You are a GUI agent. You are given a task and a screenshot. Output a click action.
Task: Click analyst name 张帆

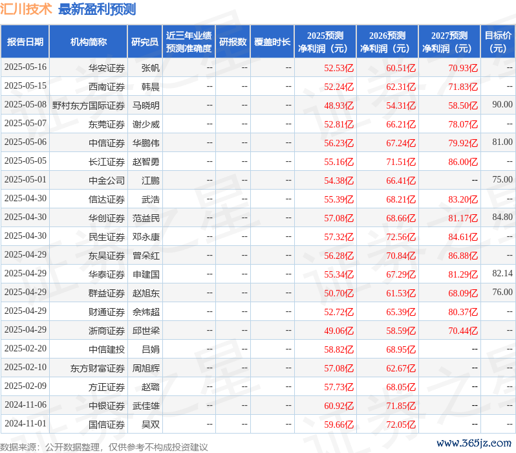point(151,68)
